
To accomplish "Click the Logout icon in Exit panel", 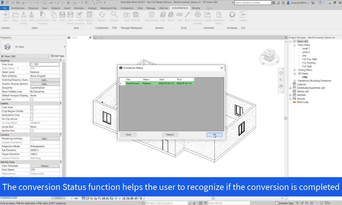I will pos(243,17).
